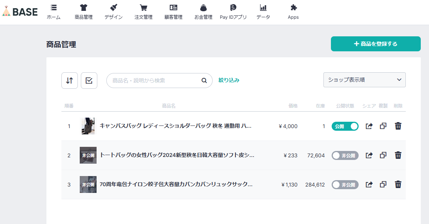Click the 284,612 stock value
The height and width of the screenshot is (224, 429).
[x=315, y=185]
